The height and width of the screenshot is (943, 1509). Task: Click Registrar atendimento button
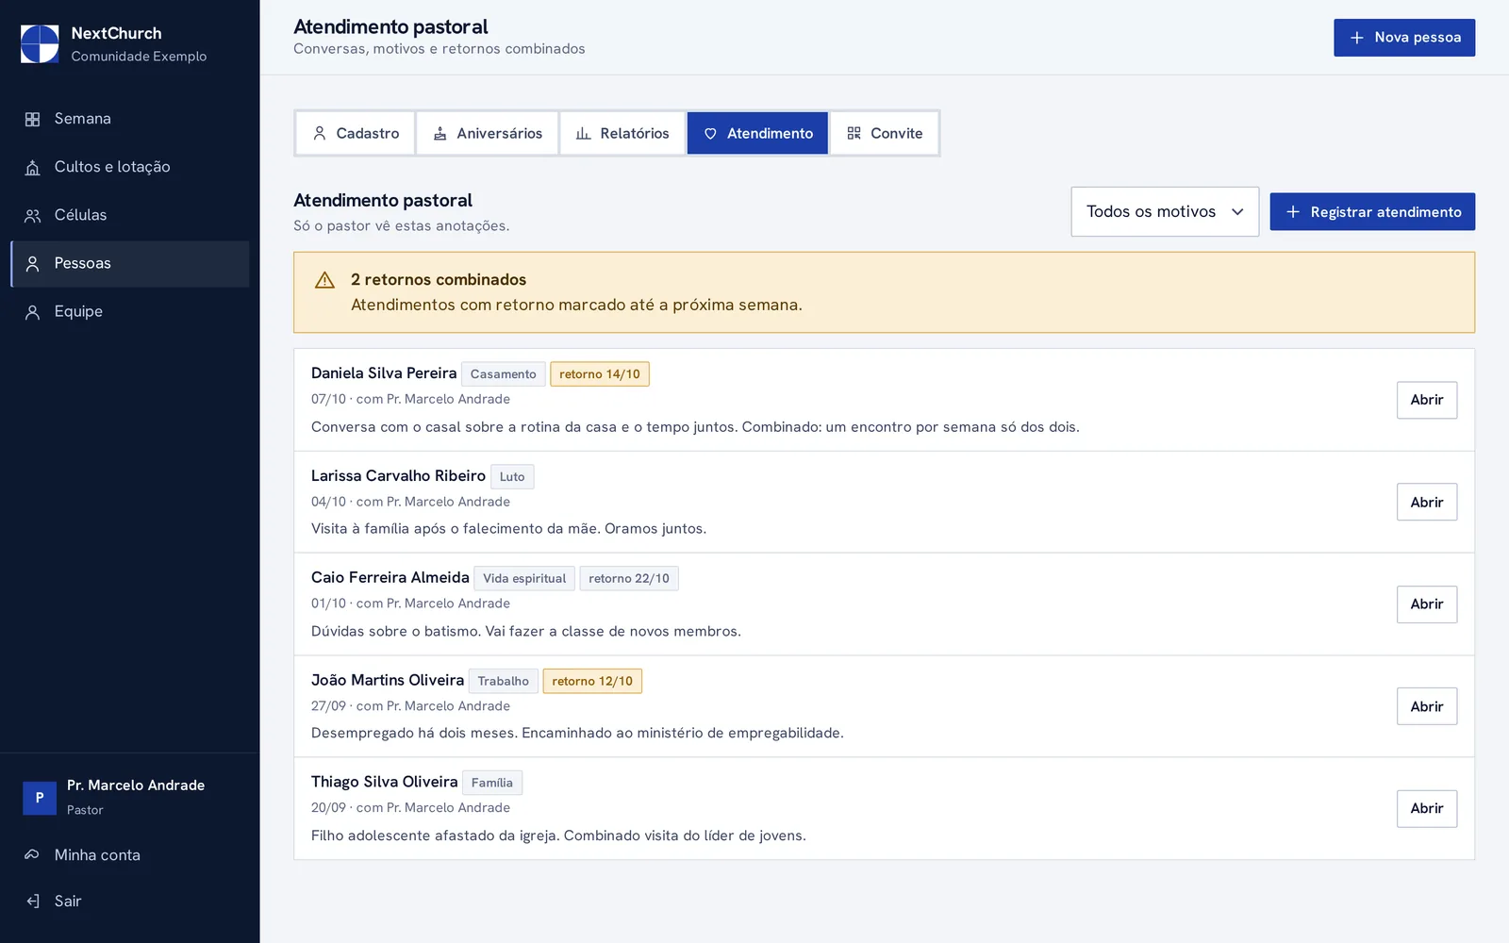(x=1372, y=212)
